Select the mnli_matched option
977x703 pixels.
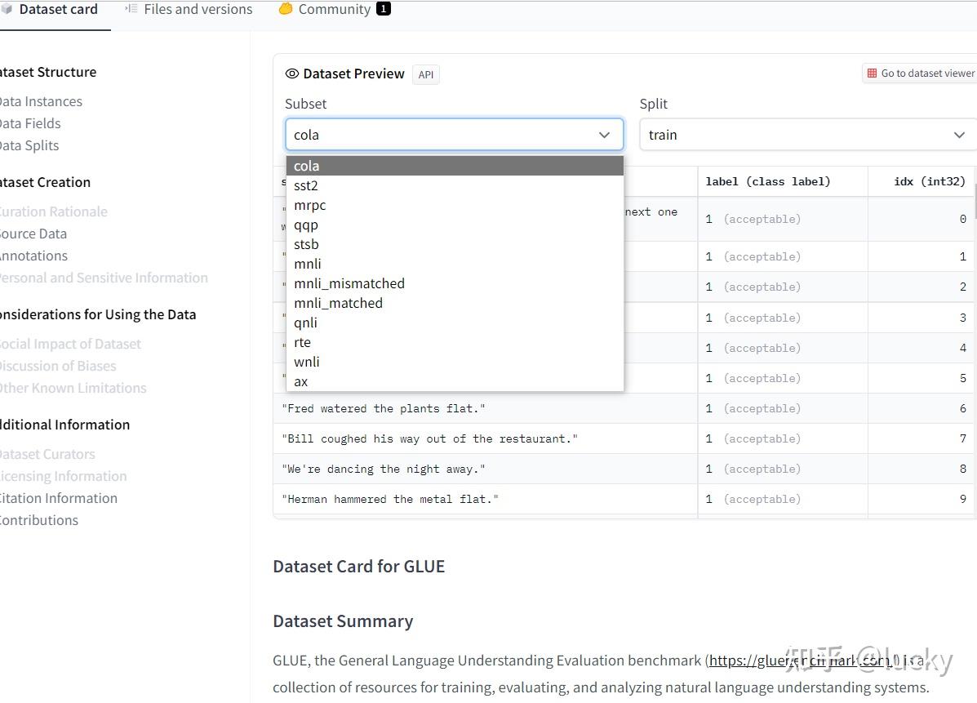point(455,303)
